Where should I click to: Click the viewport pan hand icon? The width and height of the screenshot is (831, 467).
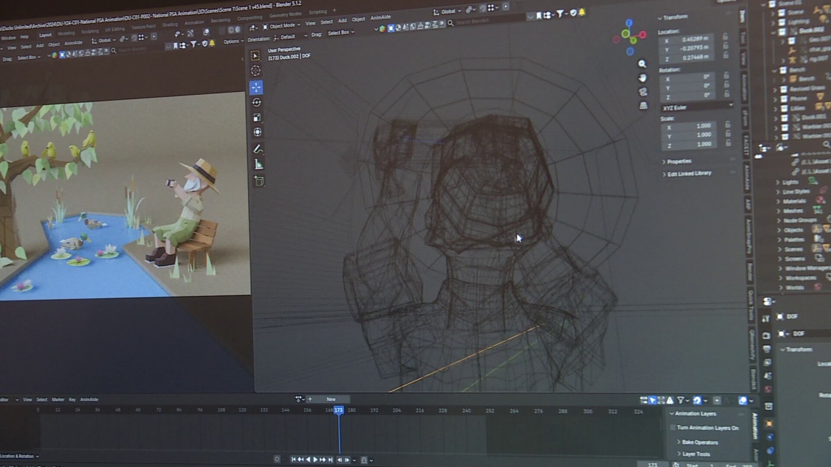642,78
